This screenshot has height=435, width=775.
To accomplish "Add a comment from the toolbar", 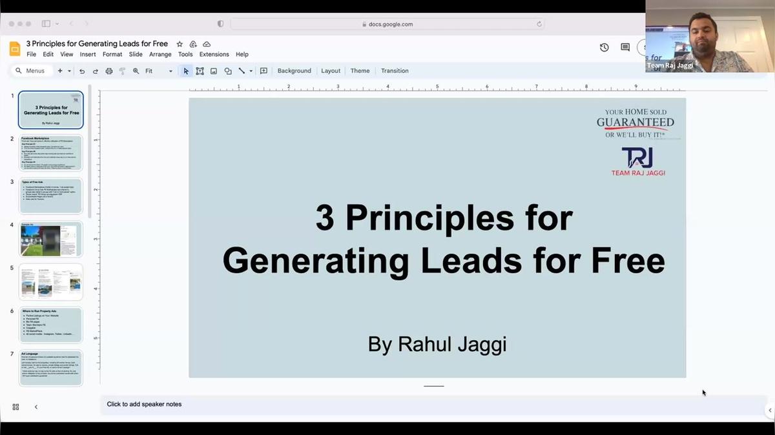I will [263, 71].
